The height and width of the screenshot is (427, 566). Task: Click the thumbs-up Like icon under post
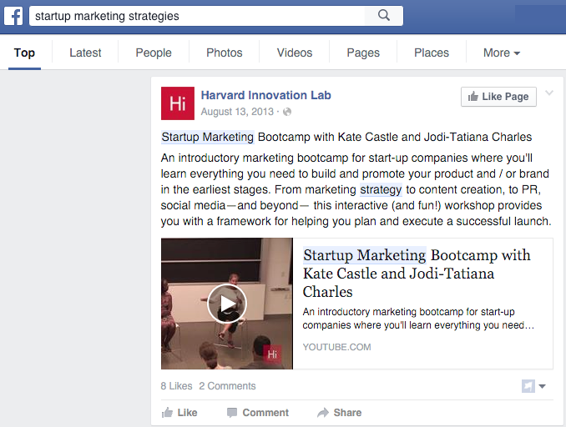[168, 413]
